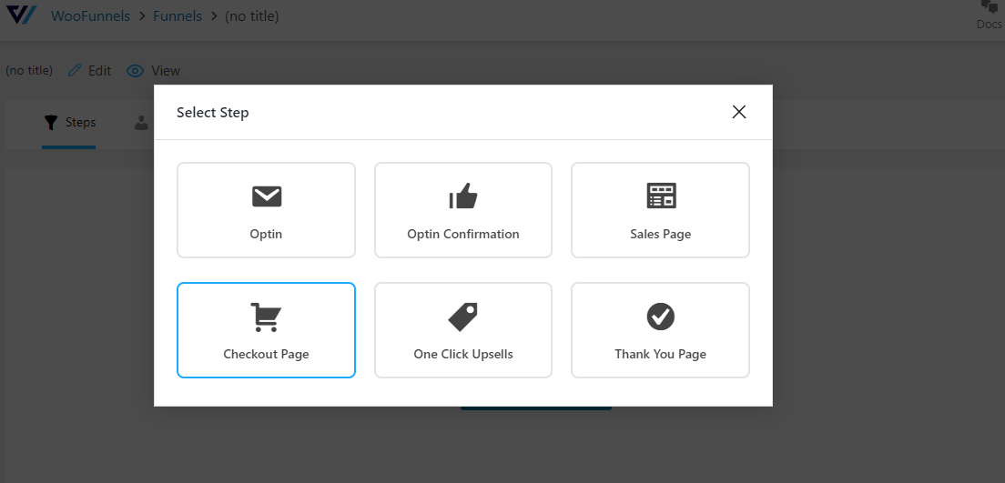The width and height of the screenshot is (1005, 483).
Task: Select the Thank You Page label
Action: pos(661,354)
